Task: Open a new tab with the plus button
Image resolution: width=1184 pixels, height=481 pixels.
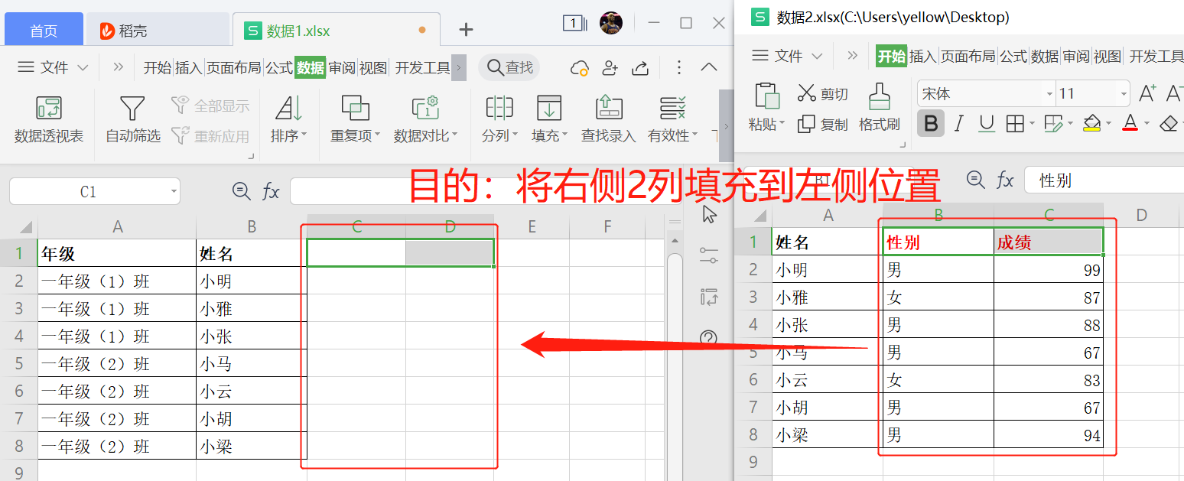Action: 466,30
